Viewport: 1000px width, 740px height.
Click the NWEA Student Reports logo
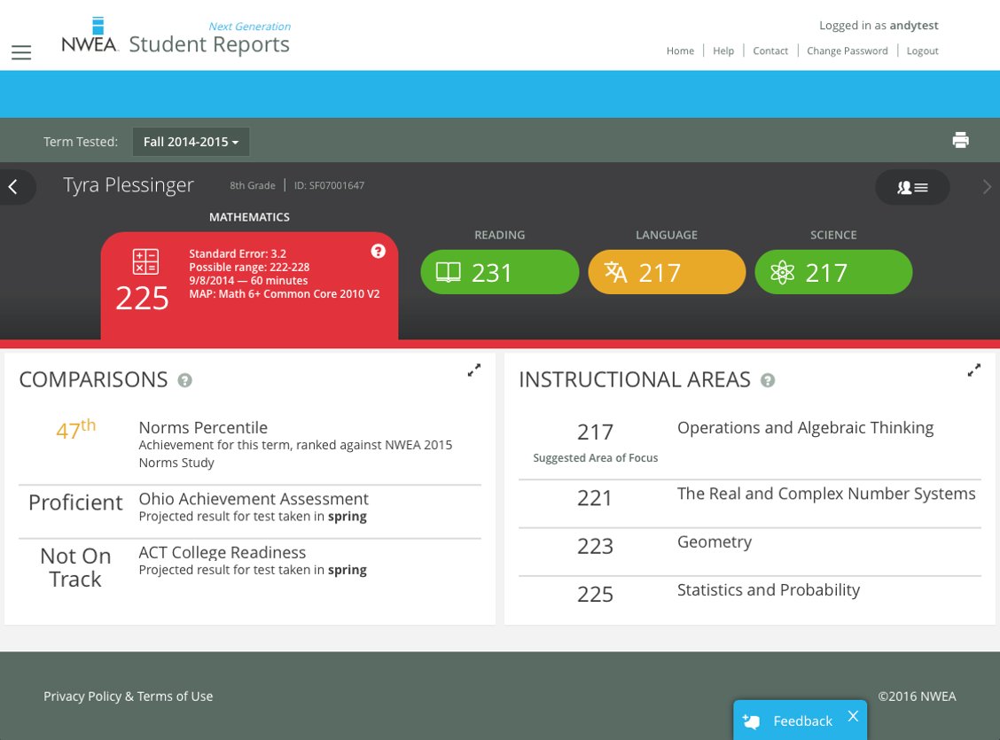pos(176,36)
